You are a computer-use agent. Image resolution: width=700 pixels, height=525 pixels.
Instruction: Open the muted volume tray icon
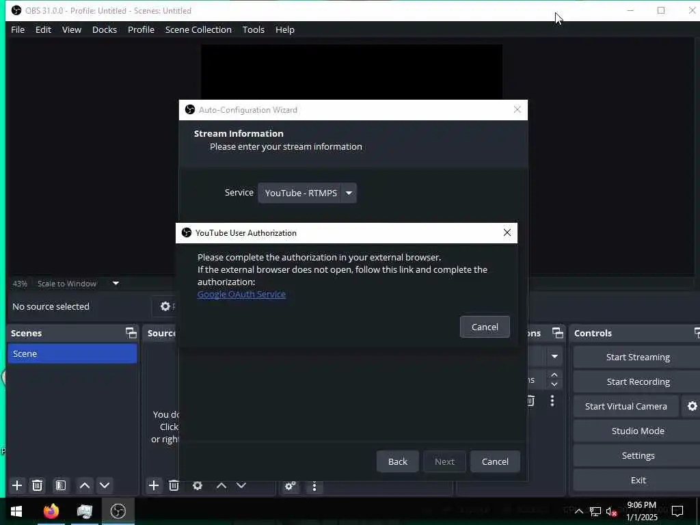tap(611, 511)
